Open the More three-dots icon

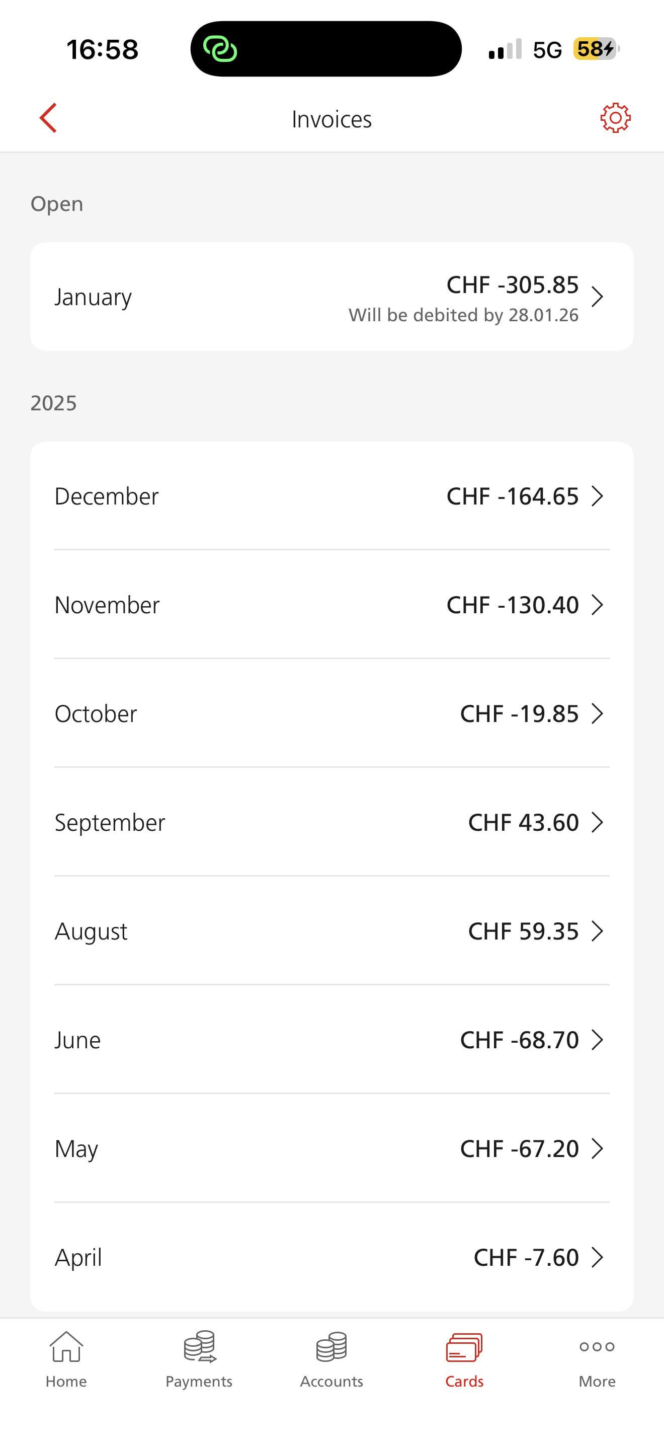pyautogui.click(x=597, y=1346)
